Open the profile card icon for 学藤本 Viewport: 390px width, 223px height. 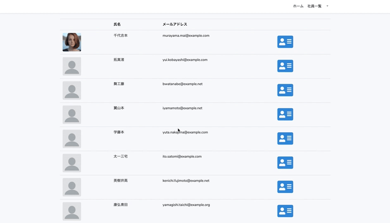point(285,138)
